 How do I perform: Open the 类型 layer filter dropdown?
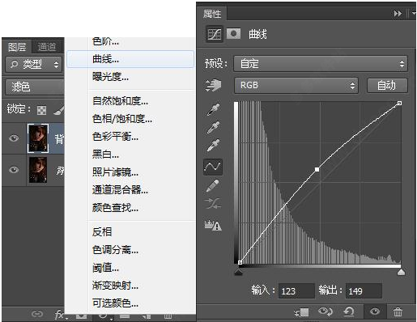(34, 64)
